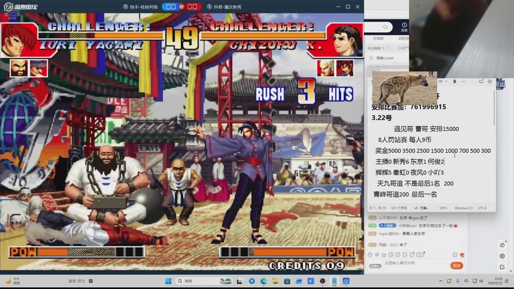Viewport: 514px width, 289px height.
Task: Click the text line 遇见哥 曹哥 安排15000
Action: (426, 129)
